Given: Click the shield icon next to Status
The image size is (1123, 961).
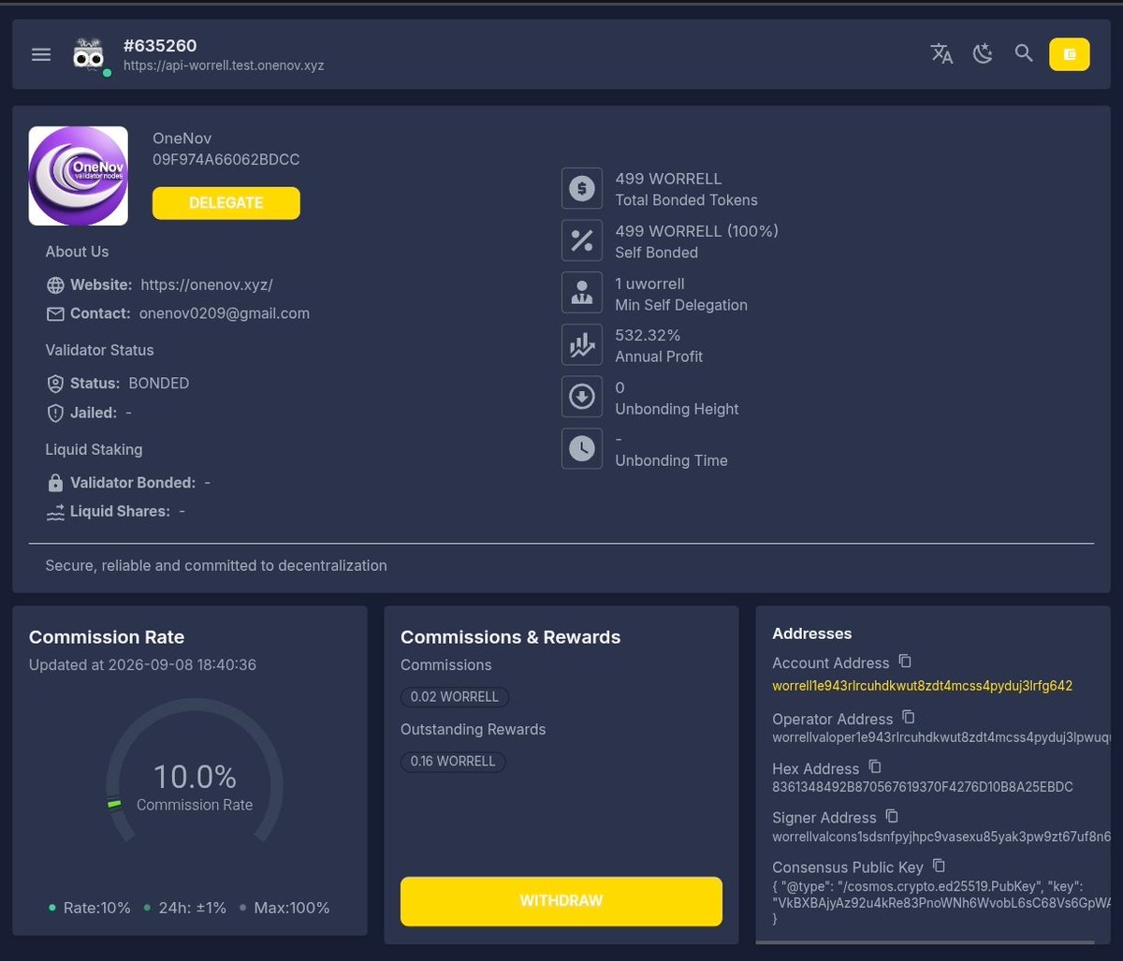Looking at the screenshot, I should coord(55,384).
